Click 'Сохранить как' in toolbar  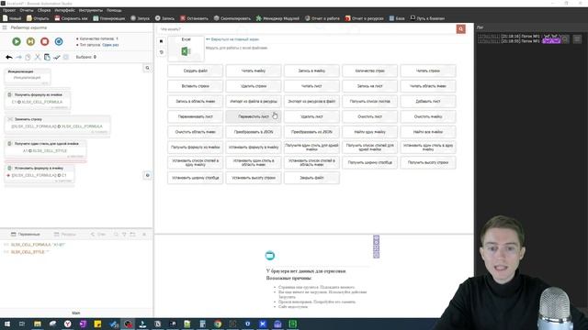click(71, 18)
